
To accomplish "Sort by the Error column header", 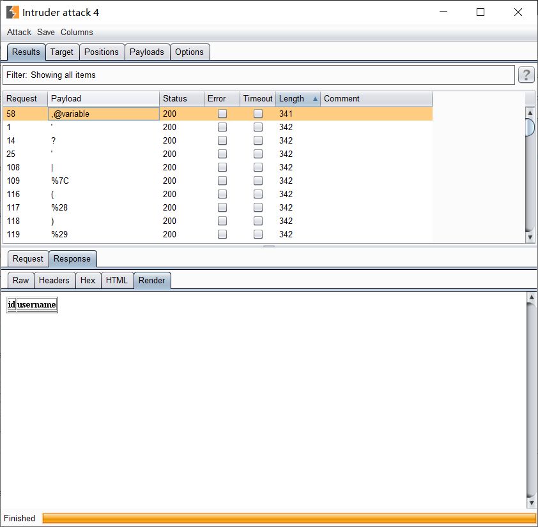I will (x=222, y=99).
